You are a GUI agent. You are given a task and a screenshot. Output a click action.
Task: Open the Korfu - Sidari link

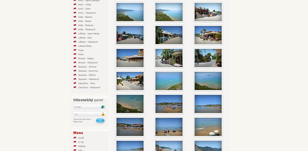pos(85,9)
